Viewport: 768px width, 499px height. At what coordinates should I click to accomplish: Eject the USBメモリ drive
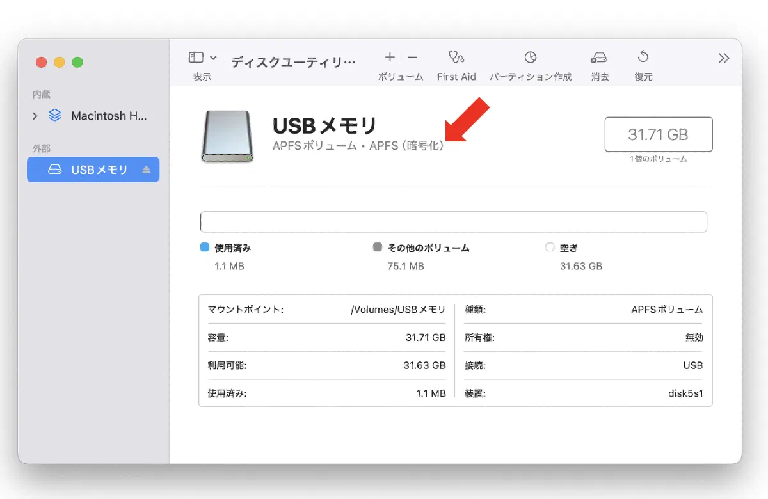[146, 170]
